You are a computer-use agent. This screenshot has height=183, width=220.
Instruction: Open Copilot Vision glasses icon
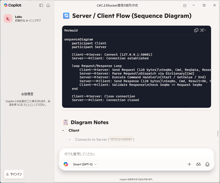tap(198, 164)
